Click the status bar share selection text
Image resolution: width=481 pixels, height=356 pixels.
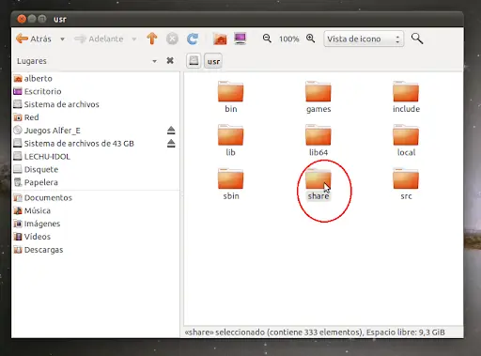click(315, 332)
